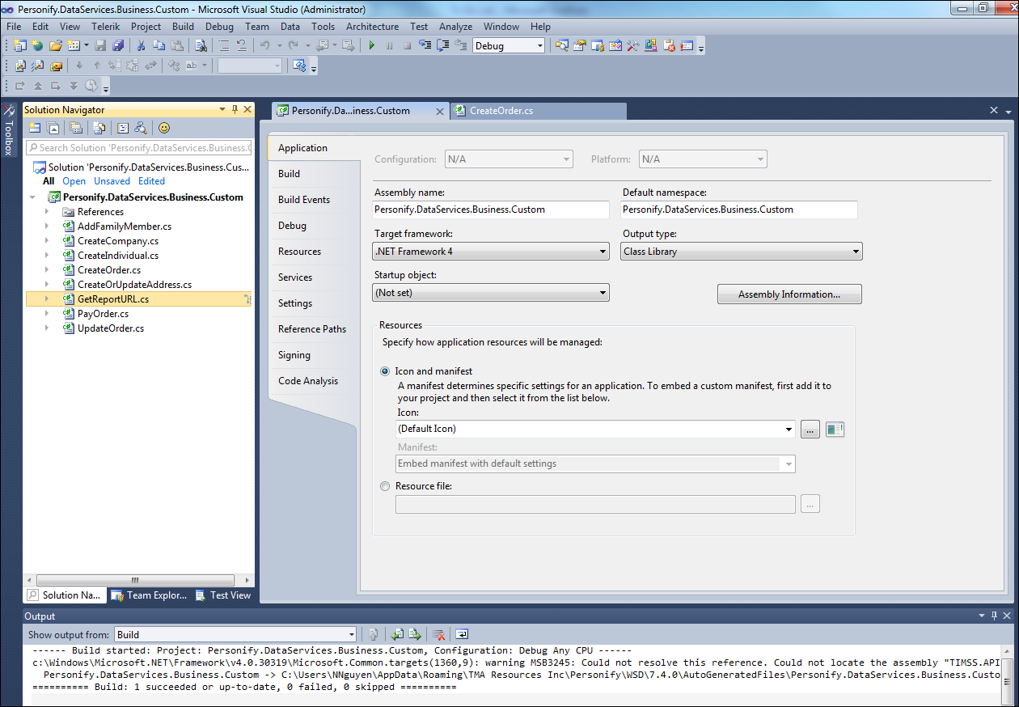
Task: Open the Telerik menu
Action: coord(106,27)
